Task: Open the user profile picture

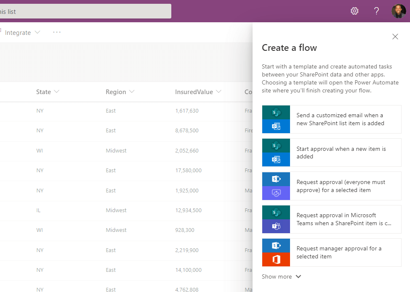Action: [x=399, y=11]
